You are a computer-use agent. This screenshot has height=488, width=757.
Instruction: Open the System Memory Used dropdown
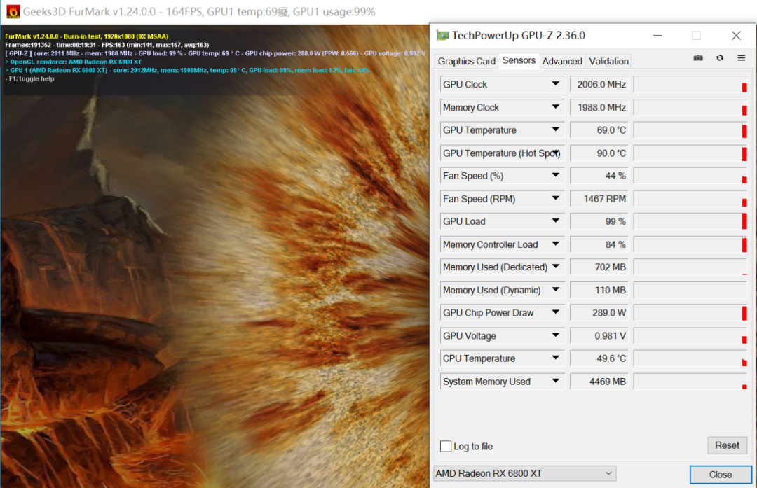556,381
